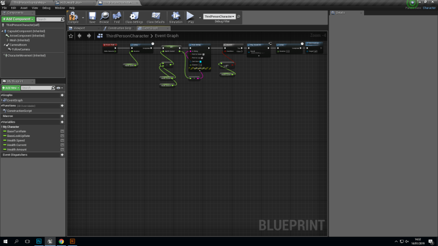The height and width of the screenshot is (246, 438).
Task: Toggle BaseTurnRate variable visibility eye
Action: (63, 131)
